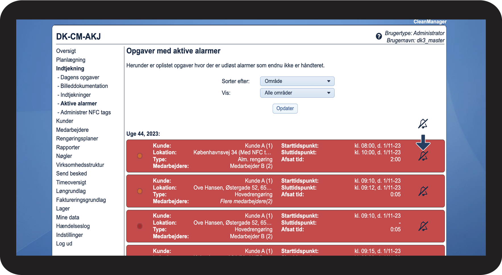Dismiss alarm for the Flere medarbejdere task
The width and height of the screenshot is (502, 275).
pyautogui.click(x=423, y=191)
